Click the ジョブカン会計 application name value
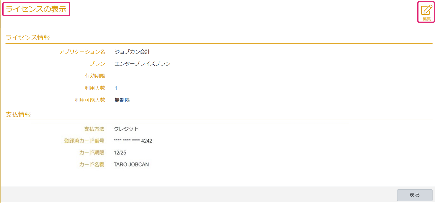The image size is (436, 203). 132,52
